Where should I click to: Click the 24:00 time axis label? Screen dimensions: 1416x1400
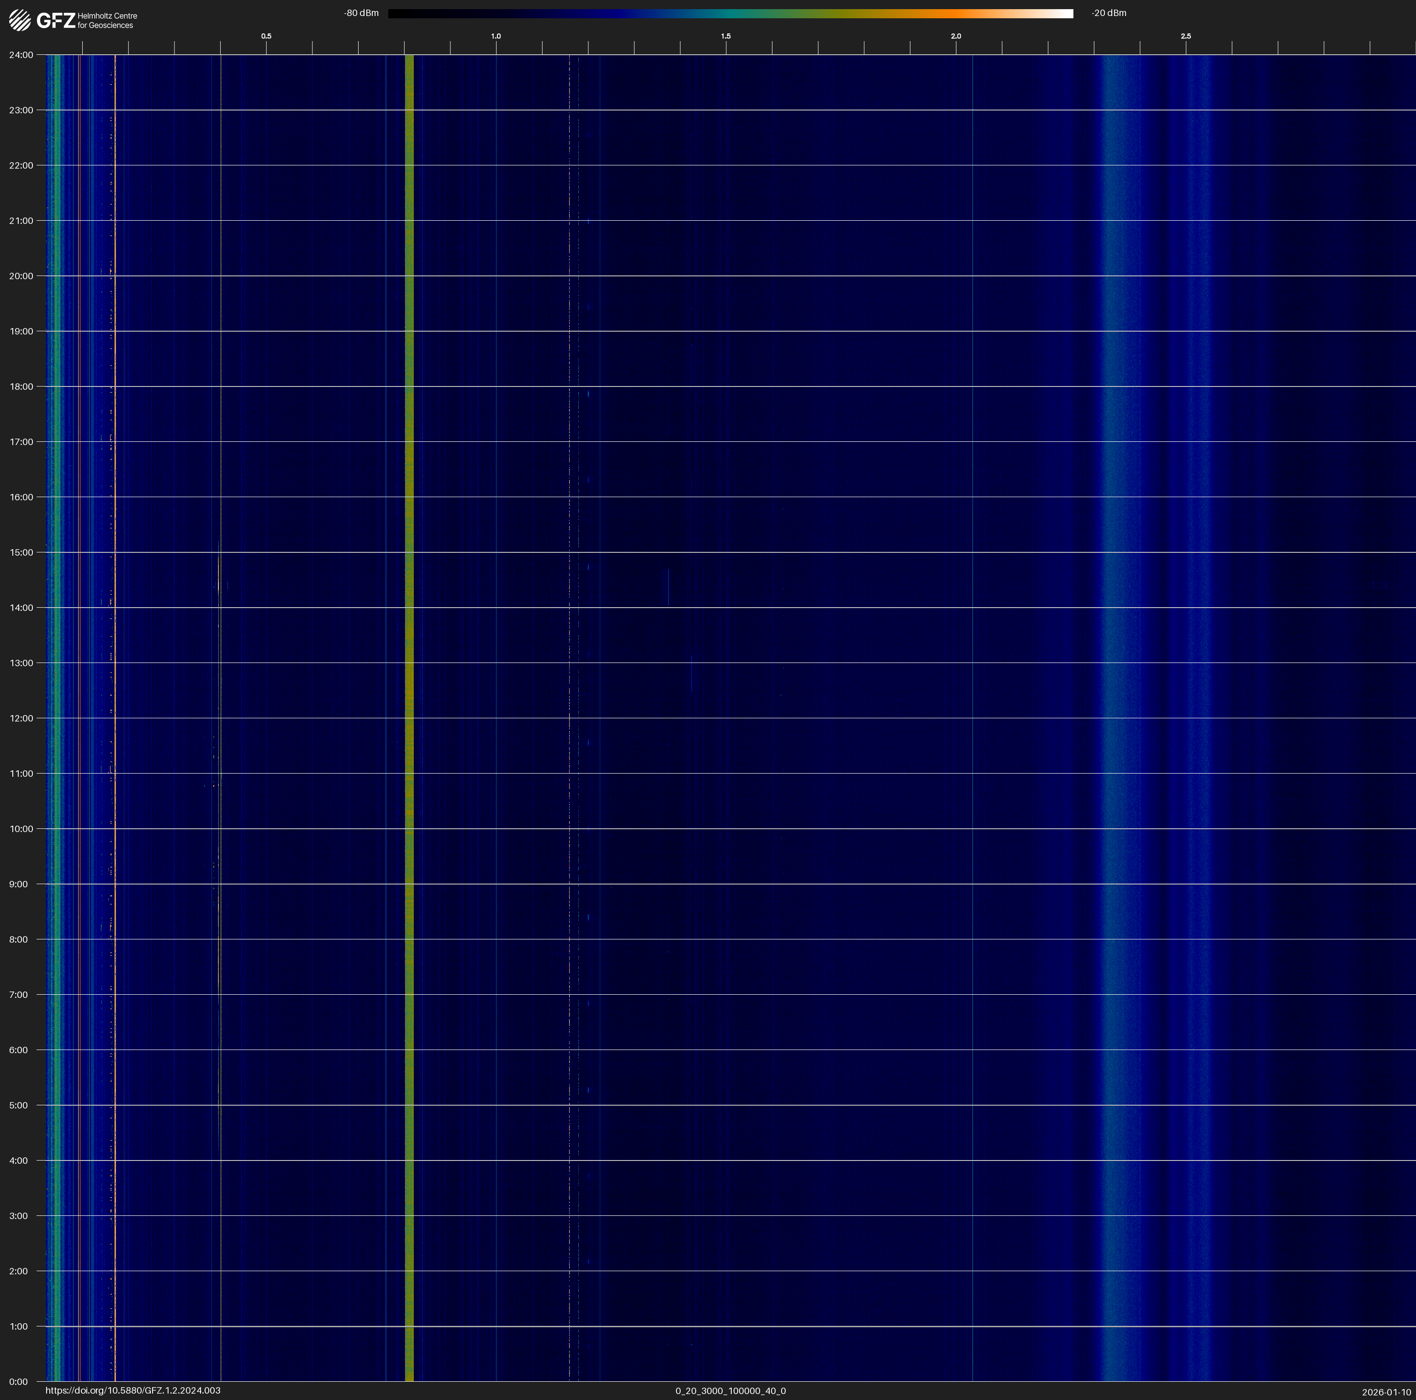pos(21,55)
